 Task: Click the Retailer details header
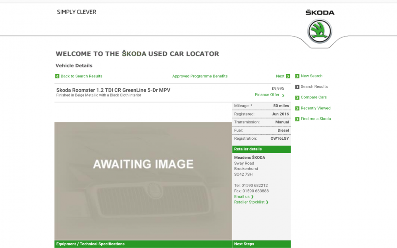(x=261, y=149)
